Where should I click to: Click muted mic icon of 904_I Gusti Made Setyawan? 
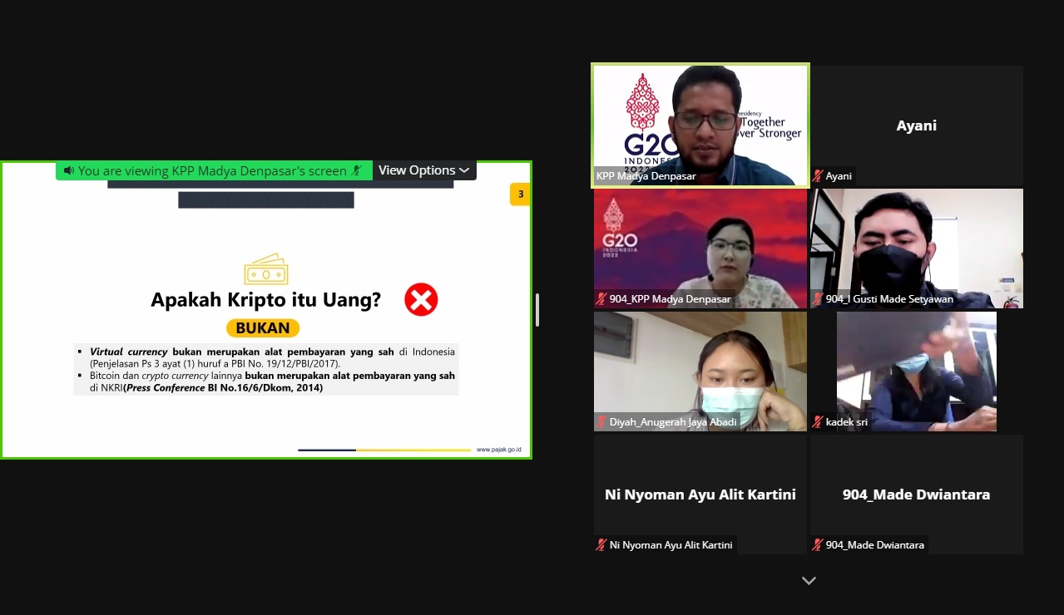(x=818, y=299)
